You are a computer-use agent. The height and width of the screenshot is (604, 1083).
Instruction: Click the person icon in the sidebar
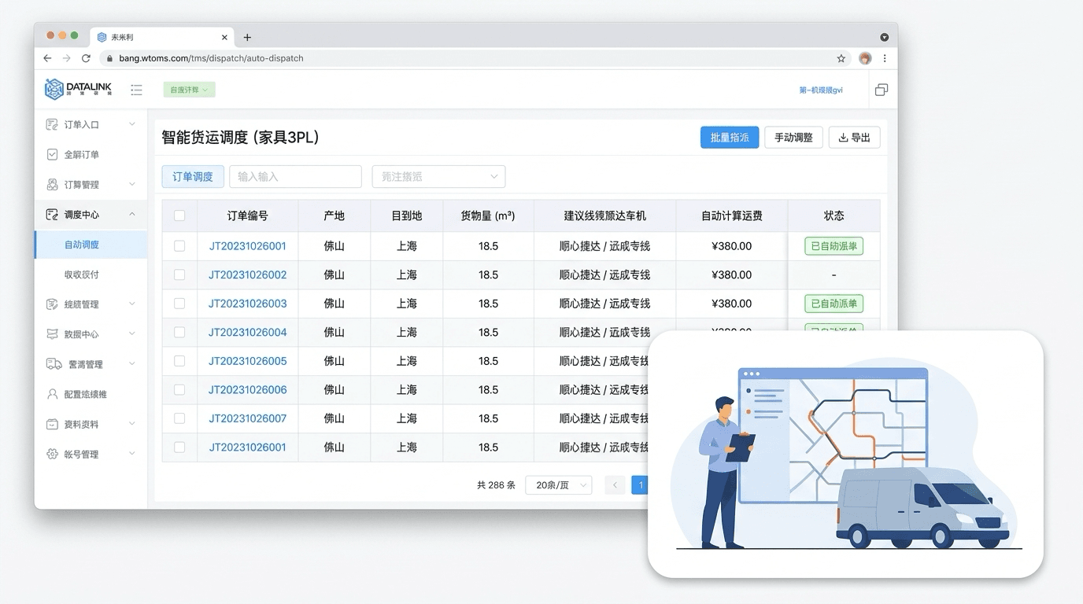pos(52,394)
